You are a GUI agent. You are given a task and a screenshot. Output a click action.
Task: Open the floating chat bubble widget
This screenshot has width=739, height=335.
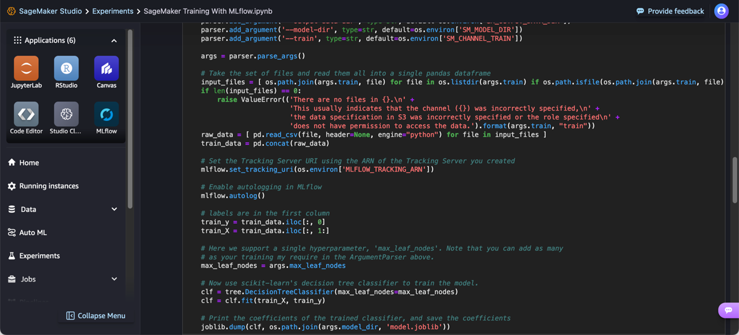coord(728,310)
